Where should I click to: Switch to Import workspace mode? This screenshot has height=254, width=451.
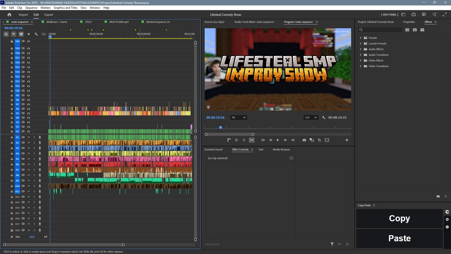click(x=23, y=15)
